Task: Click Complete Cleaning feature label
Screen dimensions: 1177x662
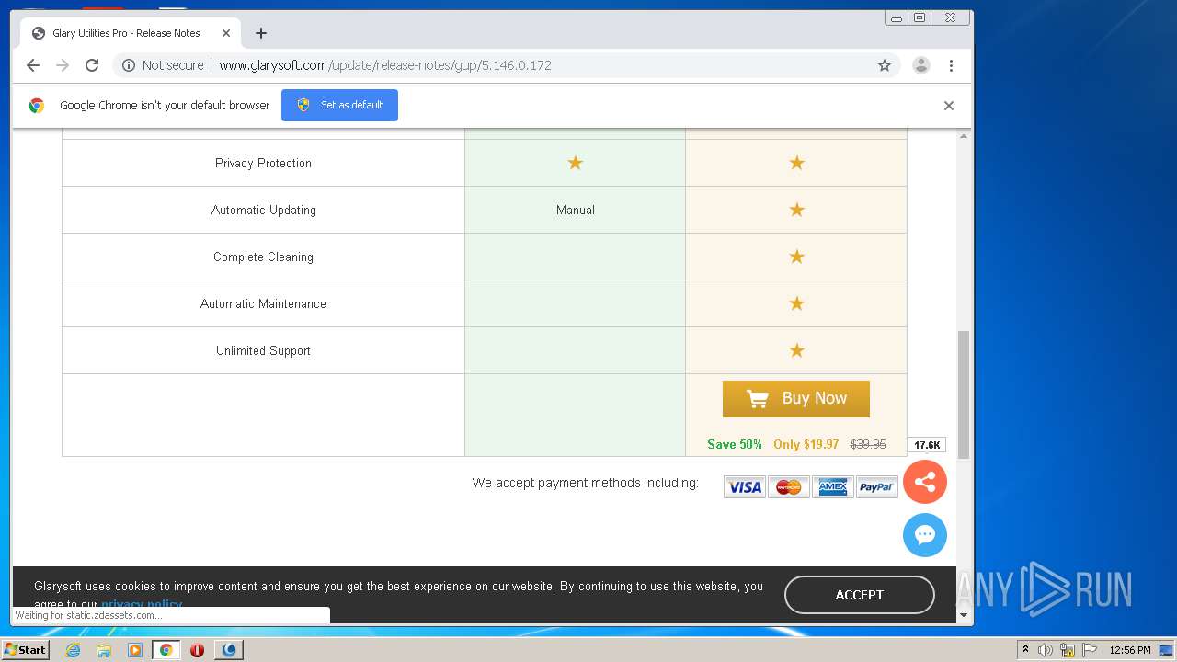Action: click(x=263, y=257)
